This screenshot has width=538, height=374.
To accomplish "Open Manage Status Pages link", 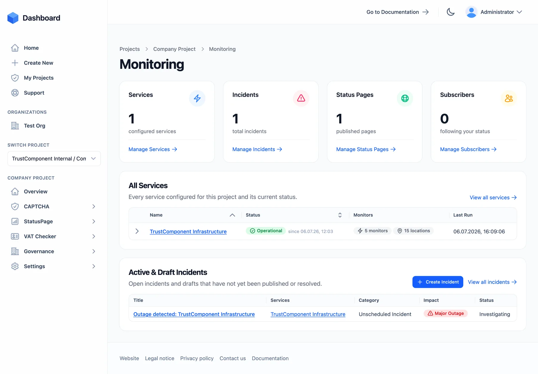I will coord(366,149).
